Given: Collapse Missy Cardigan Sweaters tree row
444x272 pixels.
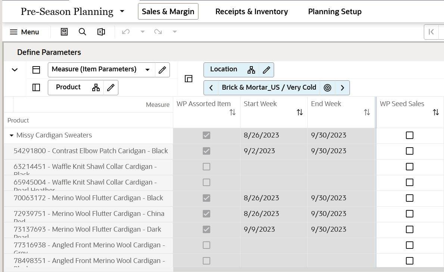Looking at the screenshot, I should tap(11, 135).
